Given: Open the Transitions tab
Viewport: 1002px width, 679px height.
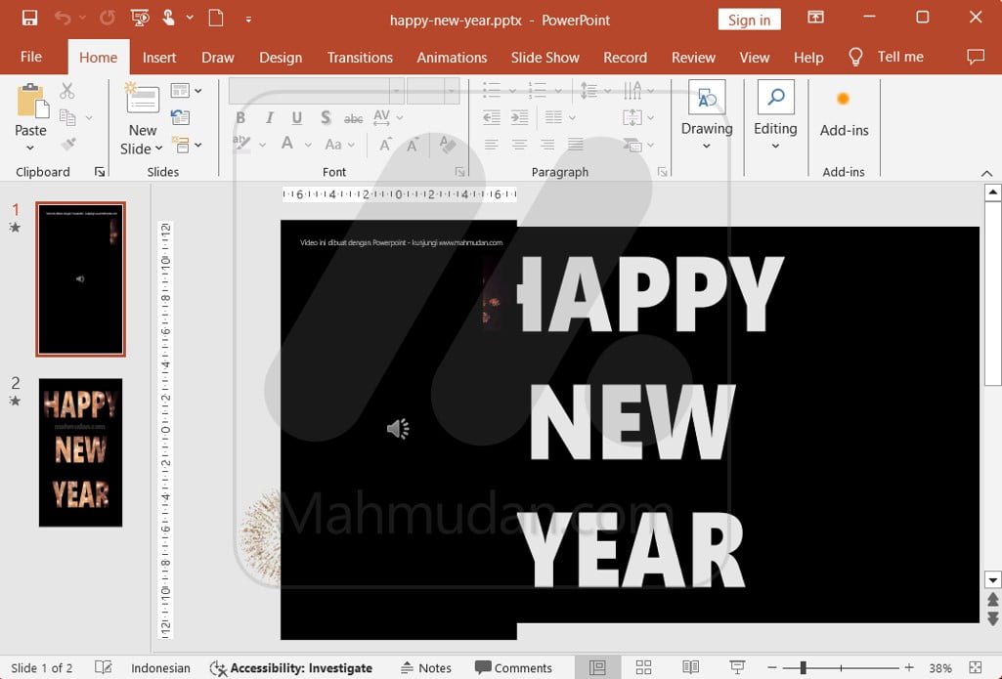Looking at the screenshot, I should (360, 58).
